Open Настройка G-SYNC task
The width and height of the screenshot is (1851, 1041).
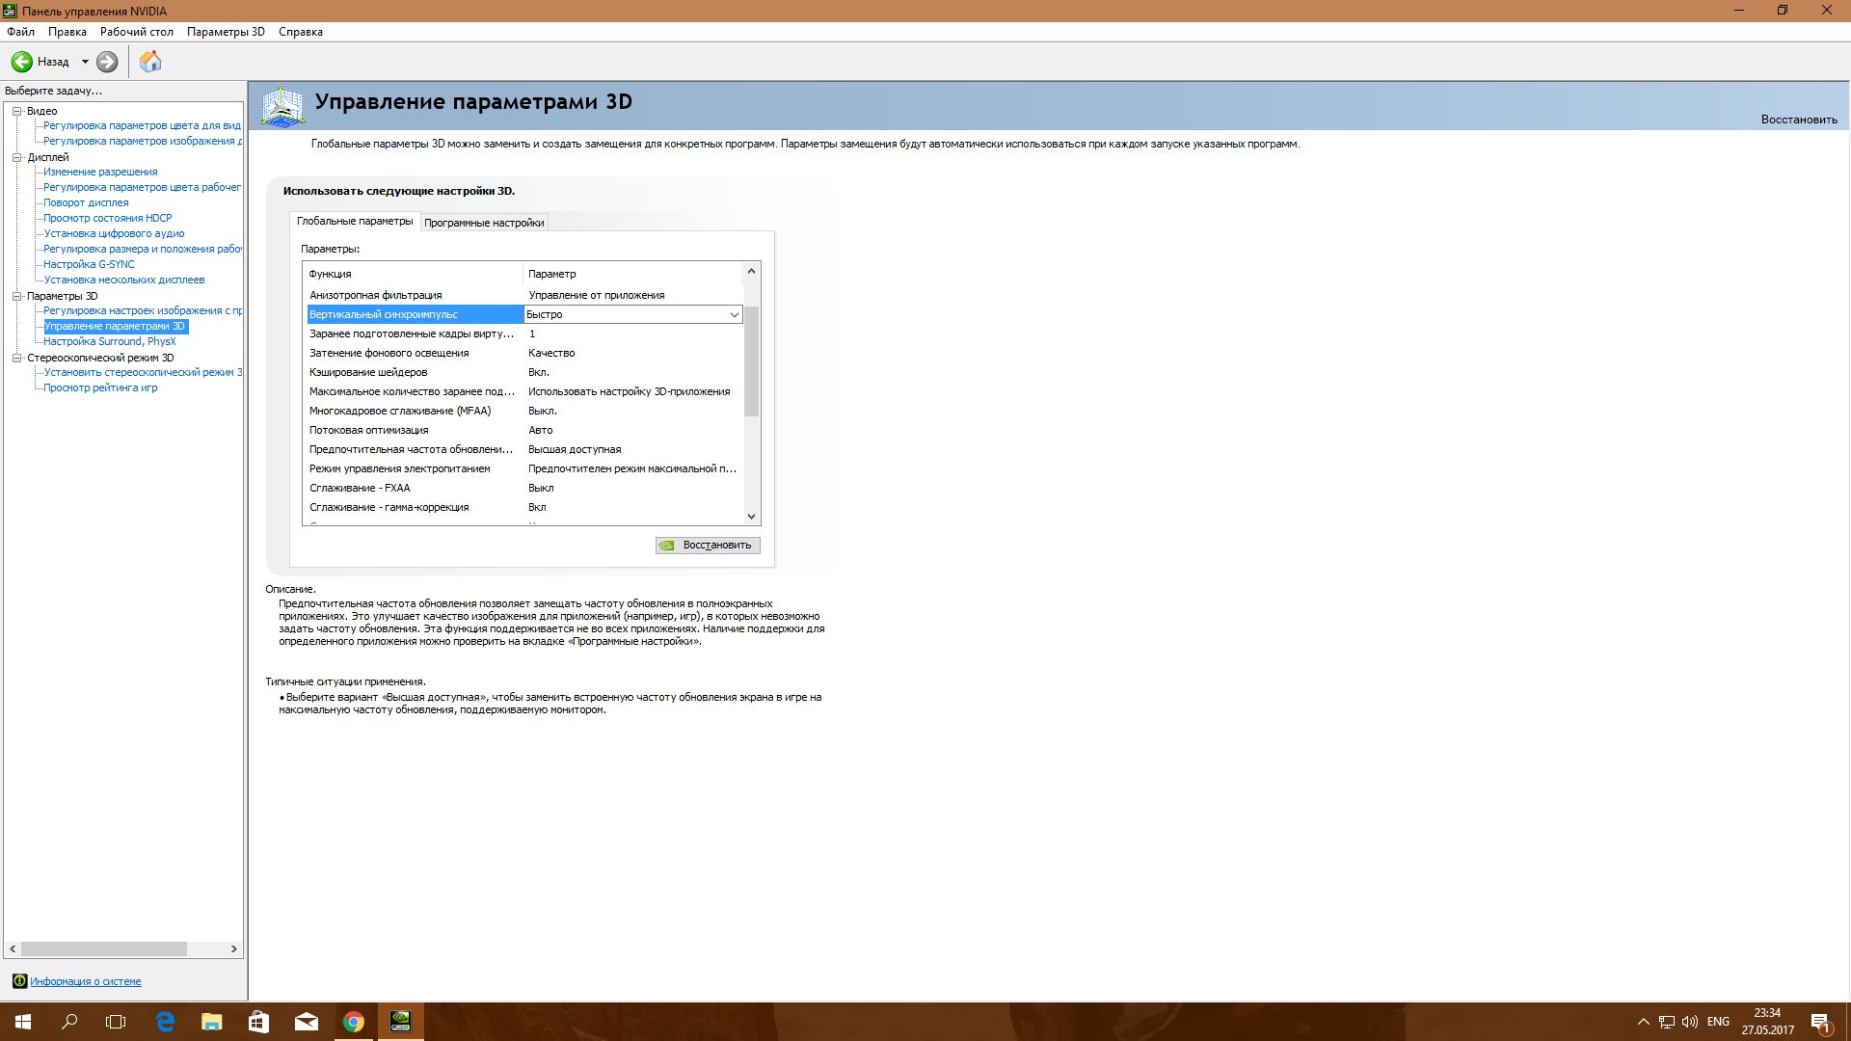[89, 264]
